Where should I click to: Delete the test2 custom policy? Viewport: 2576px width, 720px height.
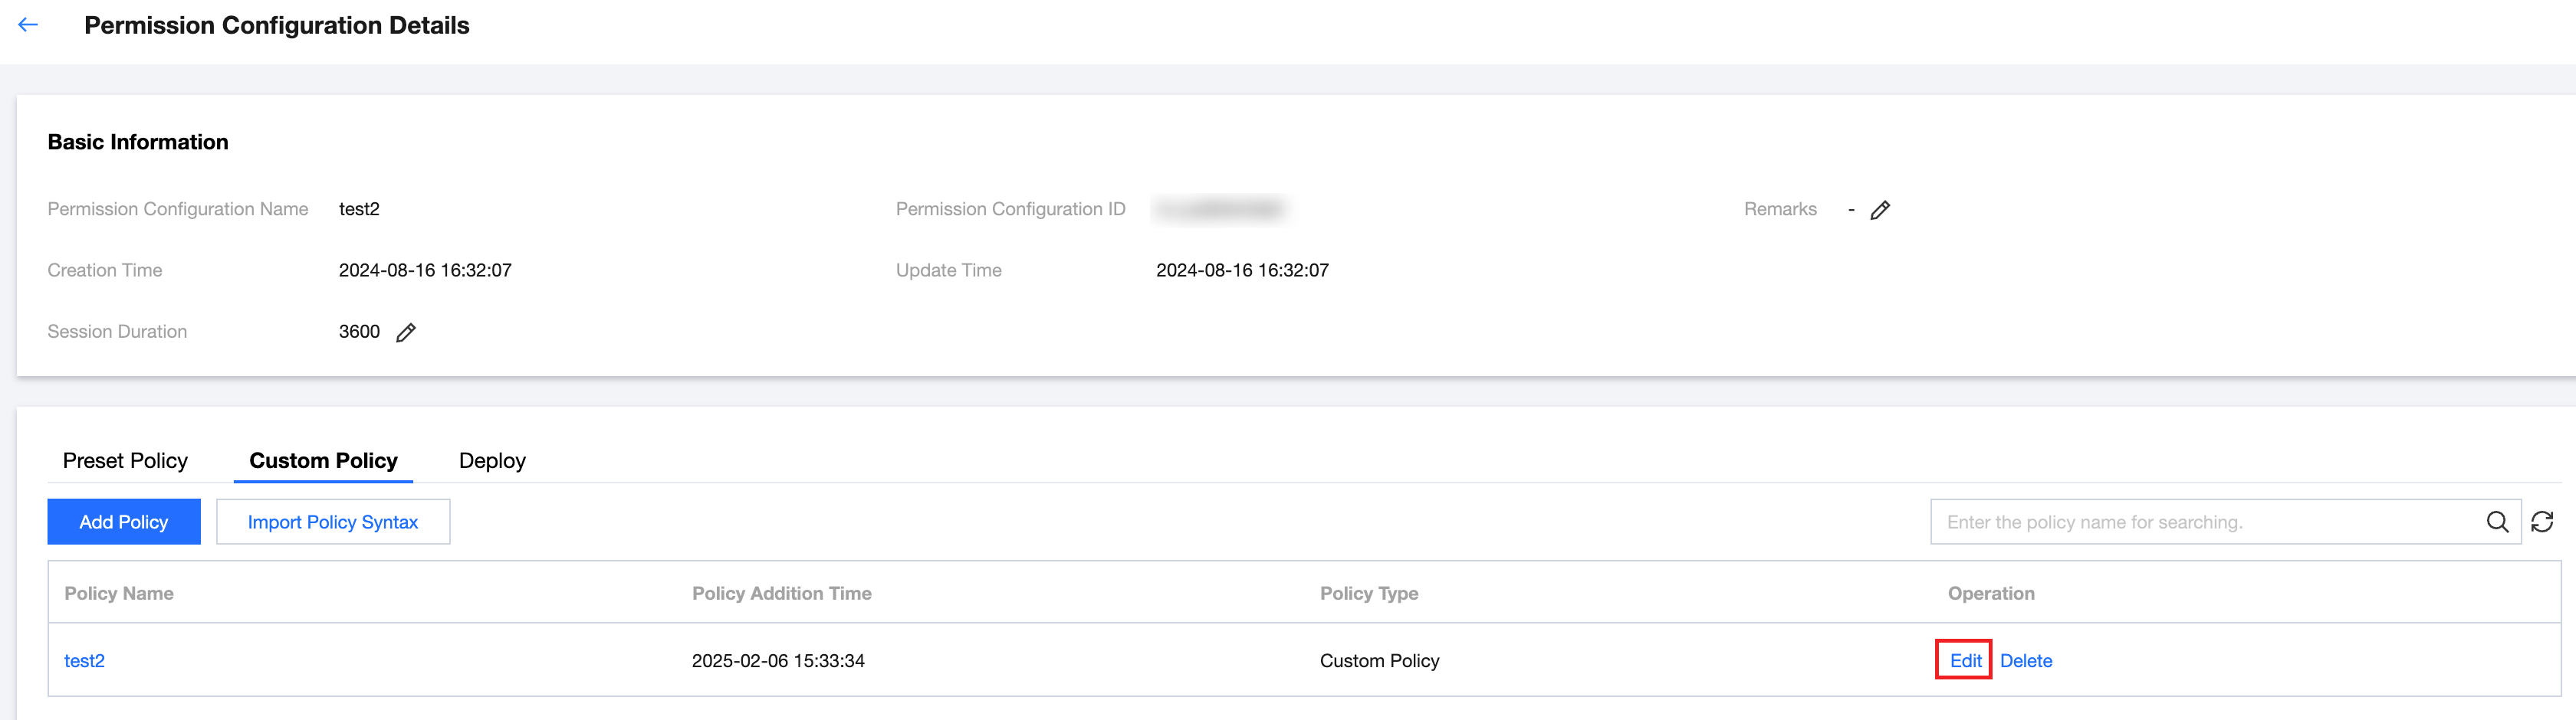click(2025, 661)
